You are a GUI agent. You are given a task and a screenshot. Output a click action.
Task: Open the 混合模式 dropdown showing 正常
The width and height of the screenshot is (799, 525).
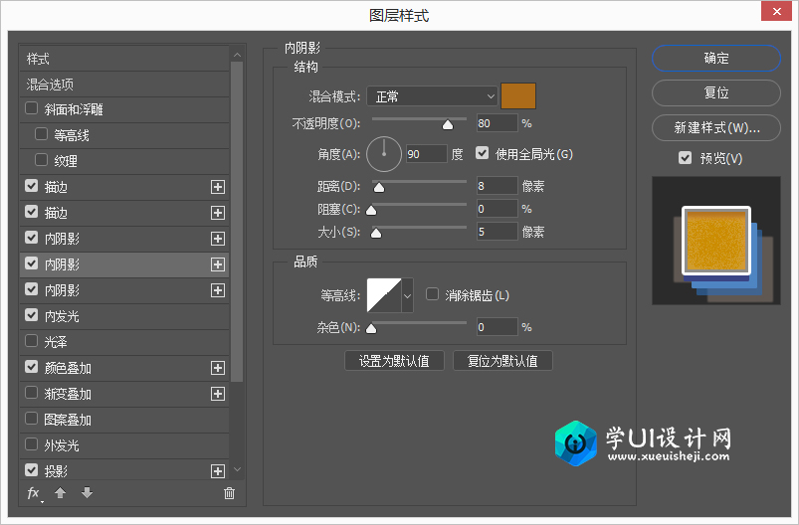pos(432,96)
